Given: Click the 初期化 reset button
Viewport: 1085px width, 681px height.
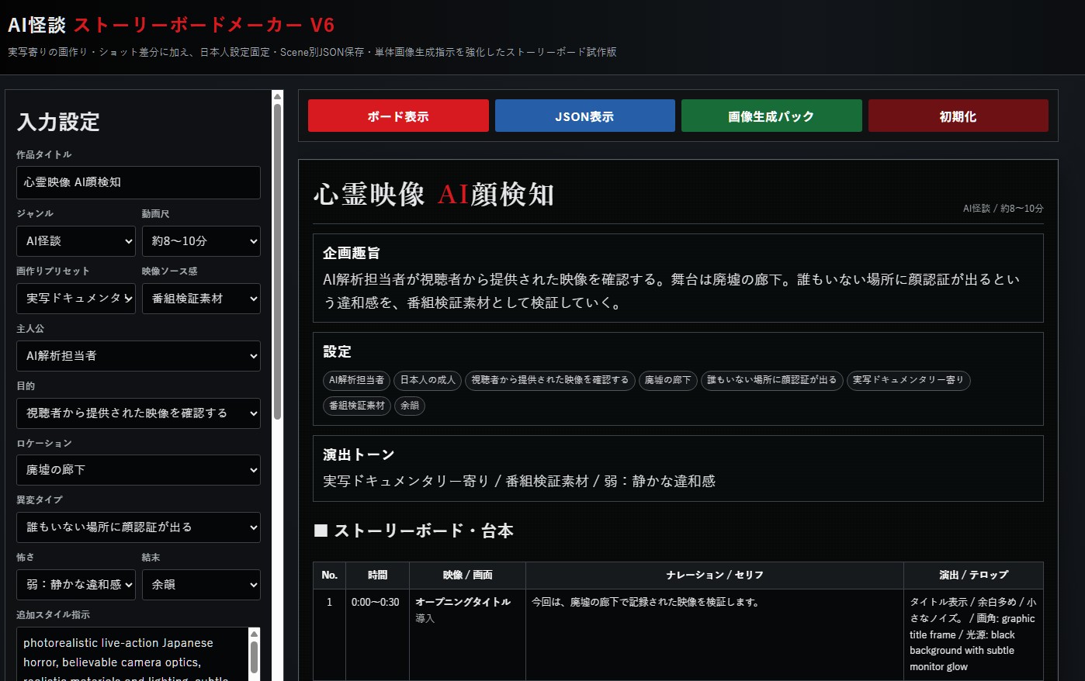Looking at the screenshot, I should point(958,116).
